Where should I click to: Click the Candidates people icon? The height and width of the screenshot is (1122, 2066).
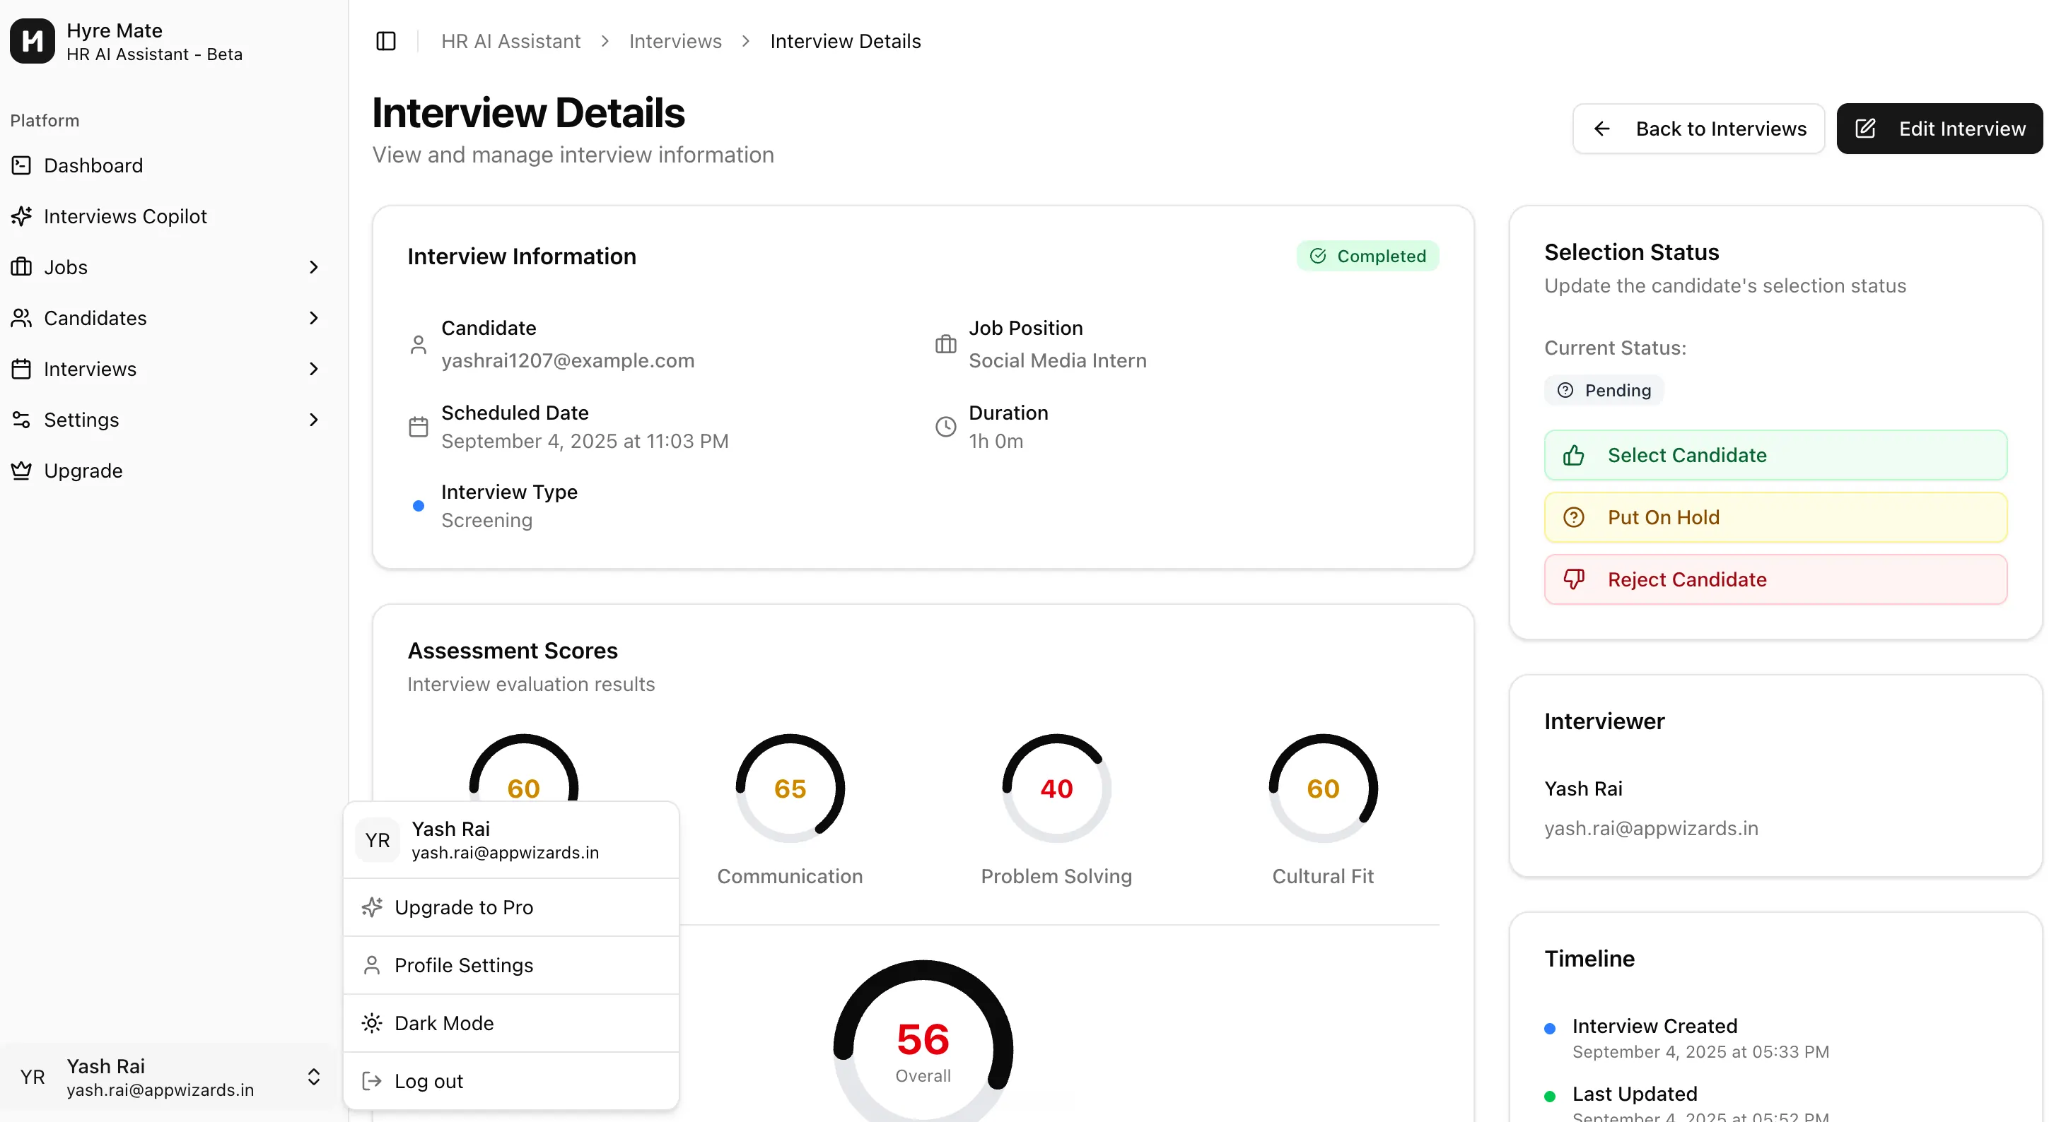[x=22, y=318]
